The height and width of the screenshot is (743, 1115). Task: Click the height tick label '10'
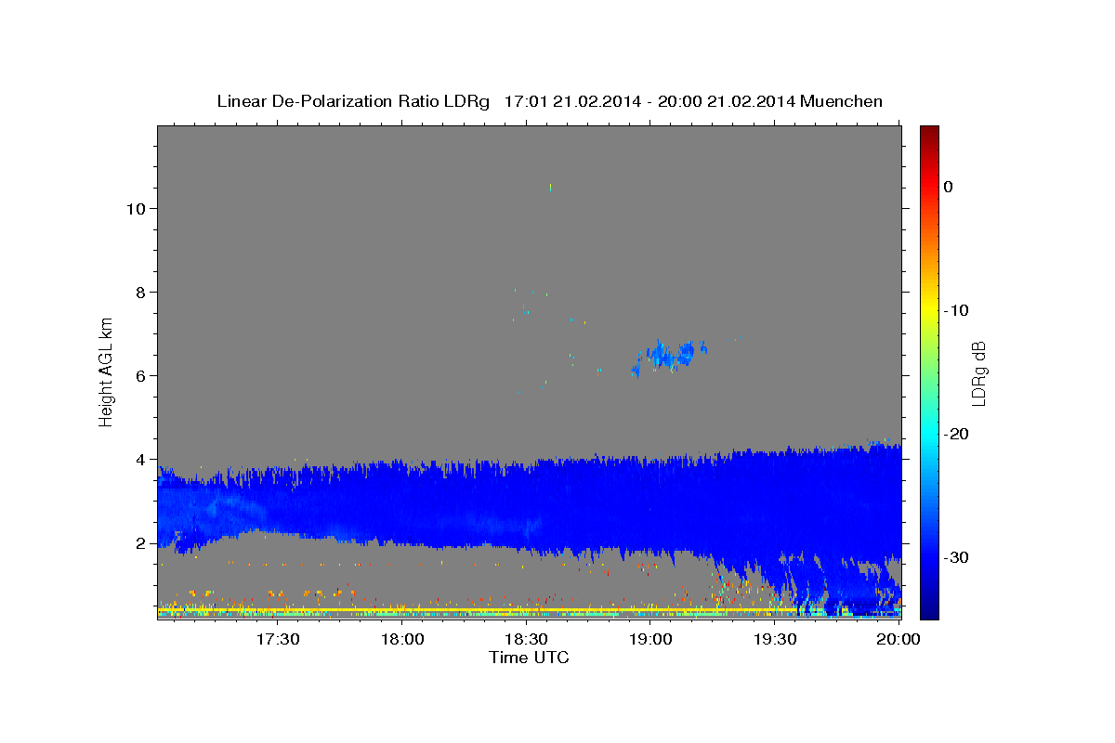(135, 208)
